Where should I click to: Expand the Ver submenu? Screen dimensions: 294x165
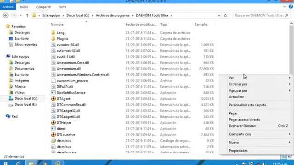(256, 78)
